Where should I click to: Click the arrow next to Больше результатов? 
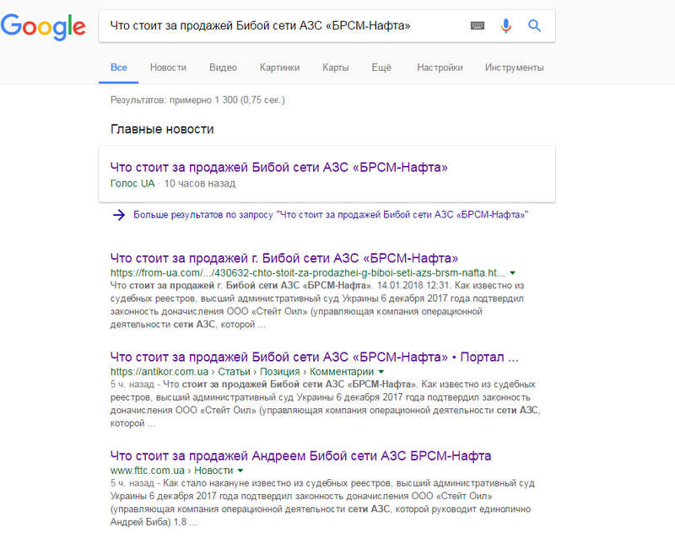click(119, 215)
